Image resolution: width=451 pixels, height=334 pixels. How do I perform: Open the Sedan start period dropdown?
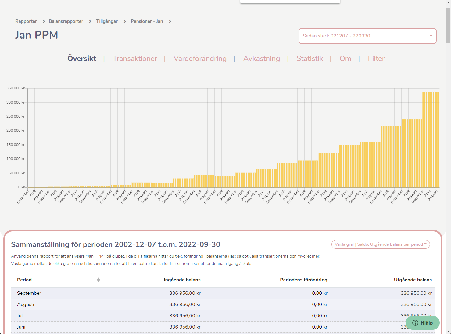tap(367, 36)
